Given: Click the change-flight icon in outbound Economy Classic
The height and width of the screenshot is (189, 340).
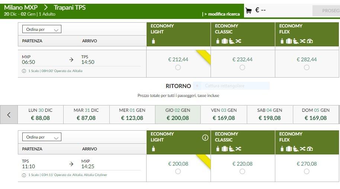Looking at the screenshot, I should (x=238, y=41).
